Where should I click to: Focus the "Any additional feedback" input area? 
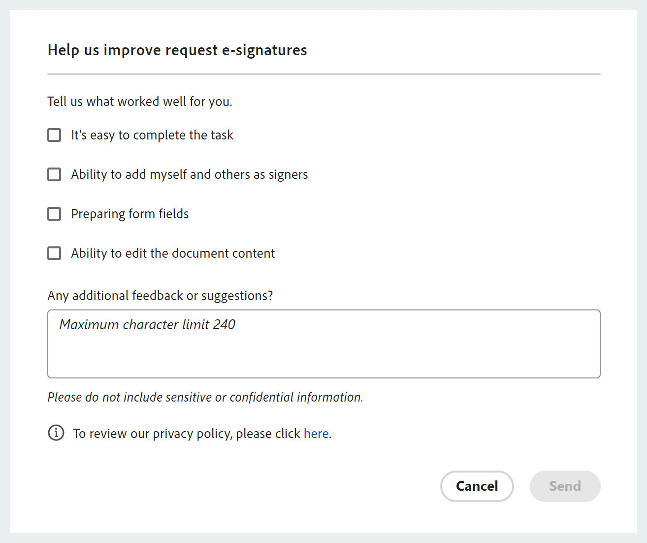click(x=323, y=344)
